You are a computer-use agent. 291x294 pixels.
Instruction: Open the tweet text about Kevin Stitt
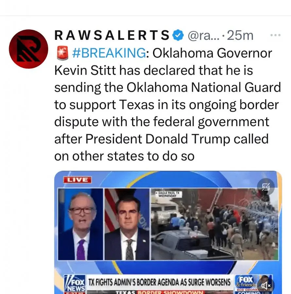tap(167, 104)
